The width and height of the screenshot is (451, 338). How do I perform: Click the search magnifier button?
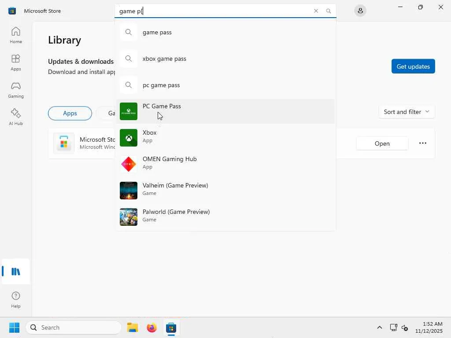[x=329, y=11]
